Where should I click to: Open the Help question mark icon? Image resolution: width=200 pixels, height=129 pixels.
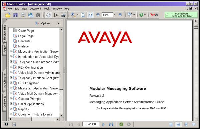click(141, 15)
